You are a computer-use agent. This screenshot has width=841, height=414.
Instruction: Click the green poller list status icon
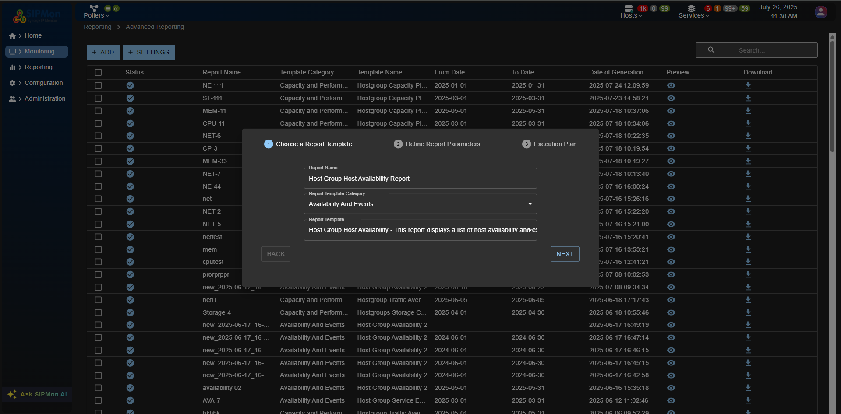point(107,8)
